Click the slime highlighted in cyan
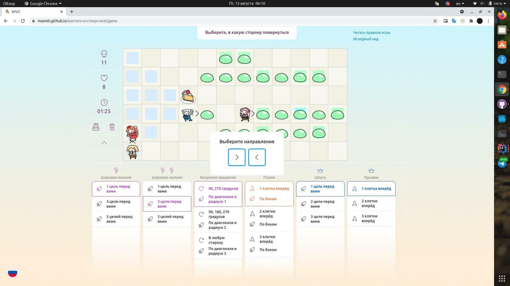 [x=300, y=114]
